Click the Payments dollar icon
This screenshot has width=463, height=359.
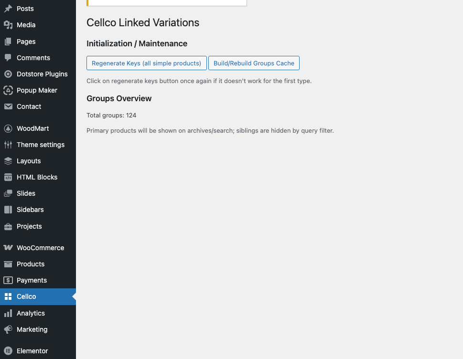coord(8,280)
